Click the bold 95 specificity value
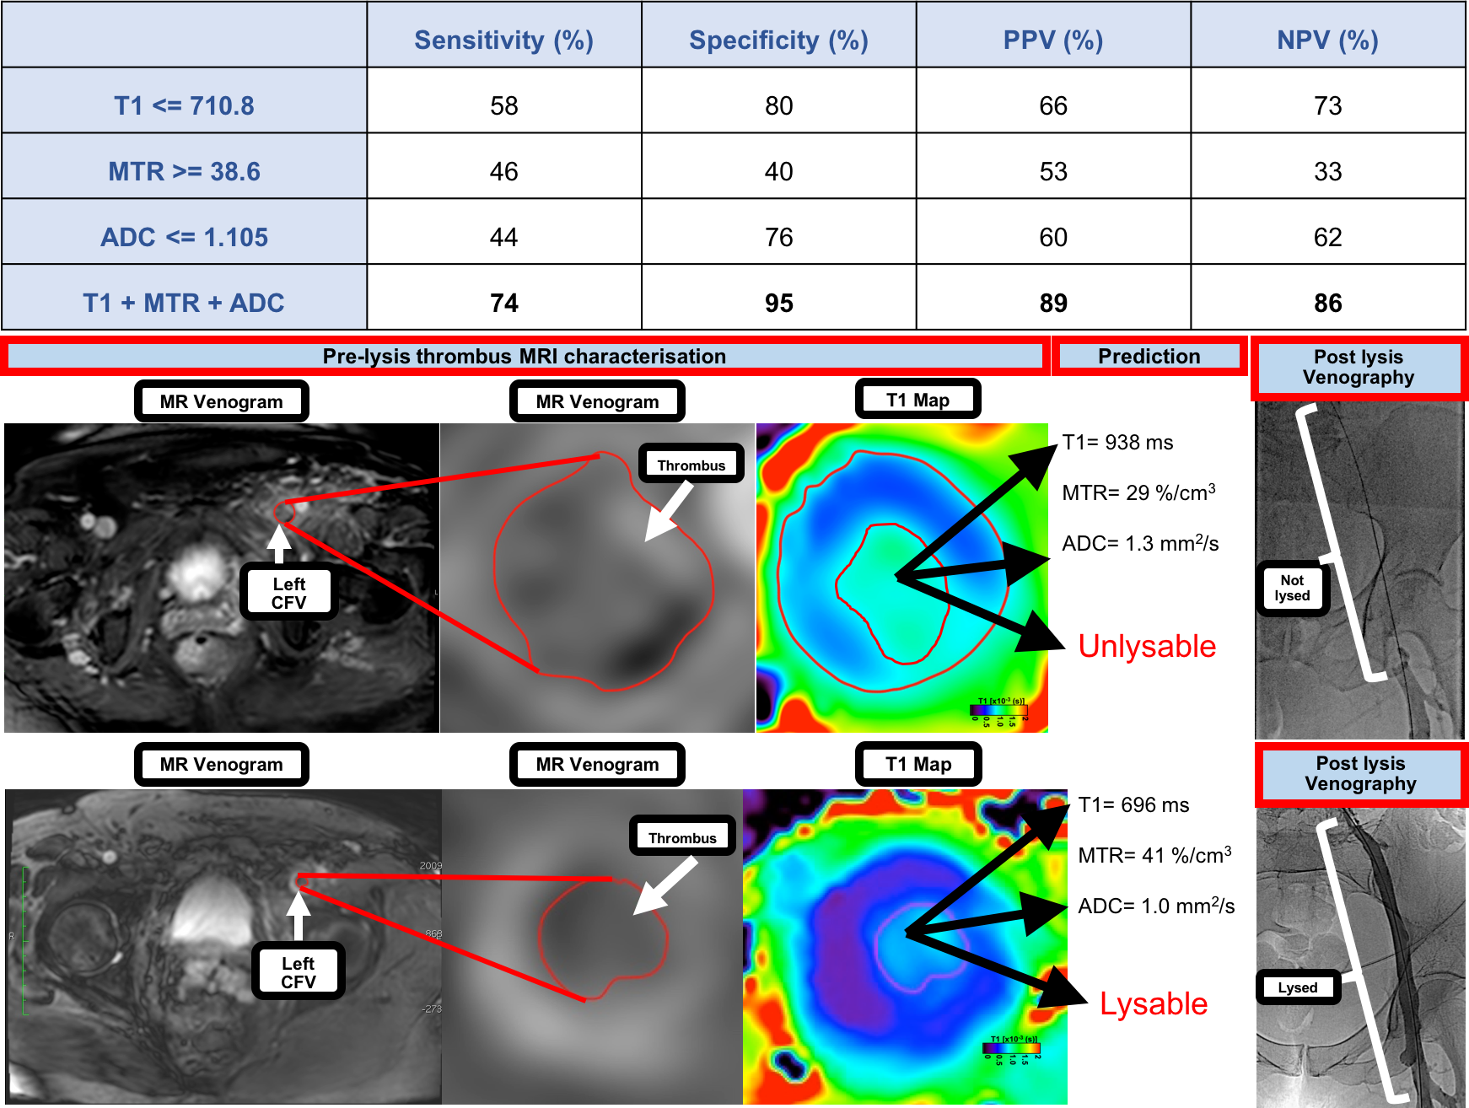1469x1108 pixels. (778, 303)
